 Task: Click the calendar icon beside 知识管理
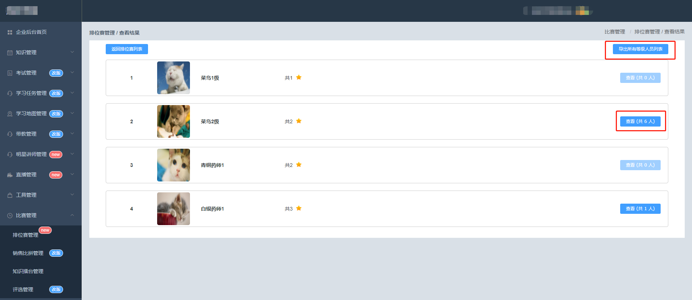10,53
